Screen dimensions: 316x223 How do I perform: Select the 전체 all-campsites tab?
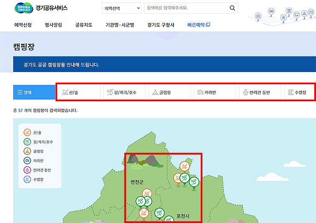(x=34, y=92)
